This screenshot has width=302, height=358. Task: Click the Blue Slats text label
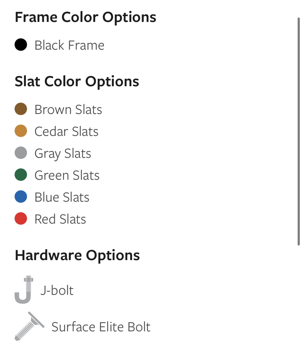62,197
